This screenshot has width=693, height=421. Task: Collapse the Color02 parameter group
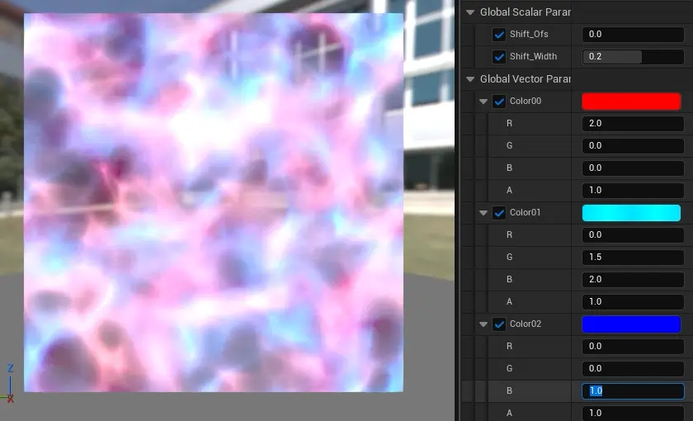tap(483, 324)
